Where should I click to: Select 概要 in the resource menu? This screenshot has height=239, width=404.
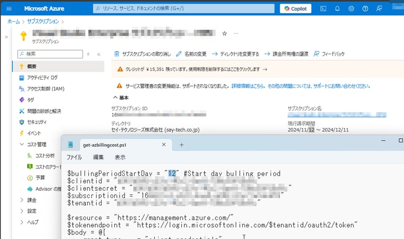[x=58, y=66]
